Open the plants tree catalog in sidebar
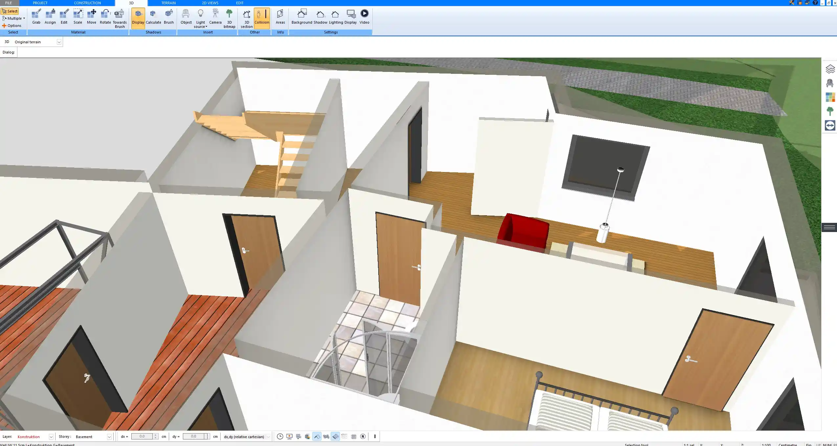The height and width of the screenshot is (446, 837). pos(830,111)
